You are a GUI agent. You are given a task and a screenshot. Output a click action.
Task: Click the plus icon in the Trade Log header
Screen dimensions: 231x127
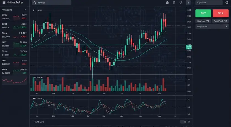click(189, 122)
